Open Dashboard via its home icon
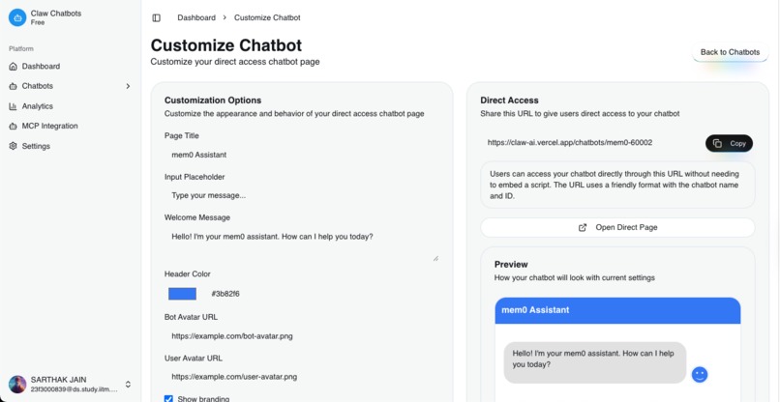This screenshot has width=780, height=402. [x=13, y=66]
